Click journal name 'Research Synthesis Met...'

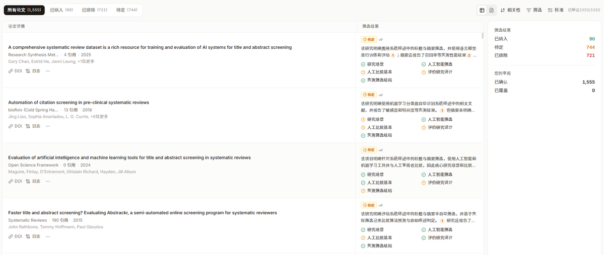34,55
